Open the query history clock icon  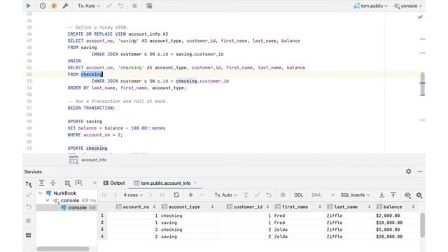click(x=43, y=6)
